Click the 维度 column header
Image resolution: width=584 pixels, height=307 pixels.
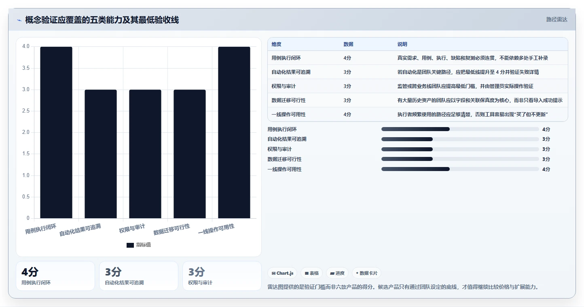277,44
